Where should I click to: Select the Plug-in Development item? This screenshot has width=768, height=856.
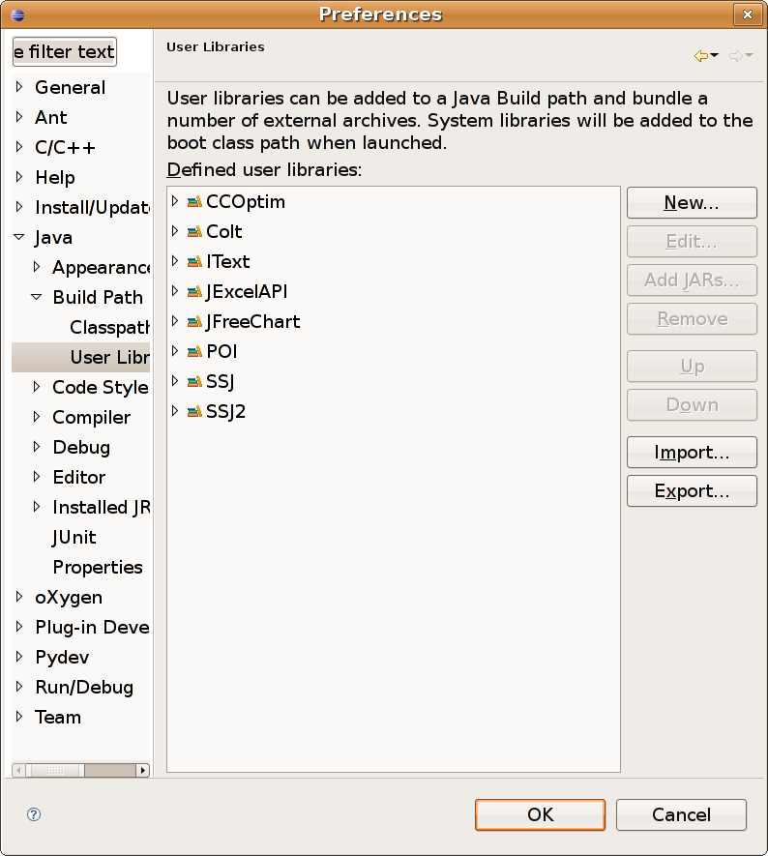(x=92, y=628)
